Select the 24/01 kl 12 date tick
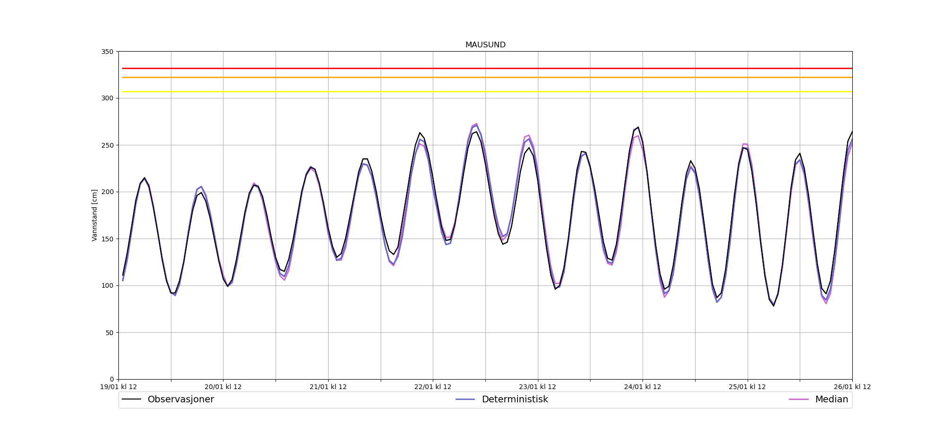 pos(643,387)
